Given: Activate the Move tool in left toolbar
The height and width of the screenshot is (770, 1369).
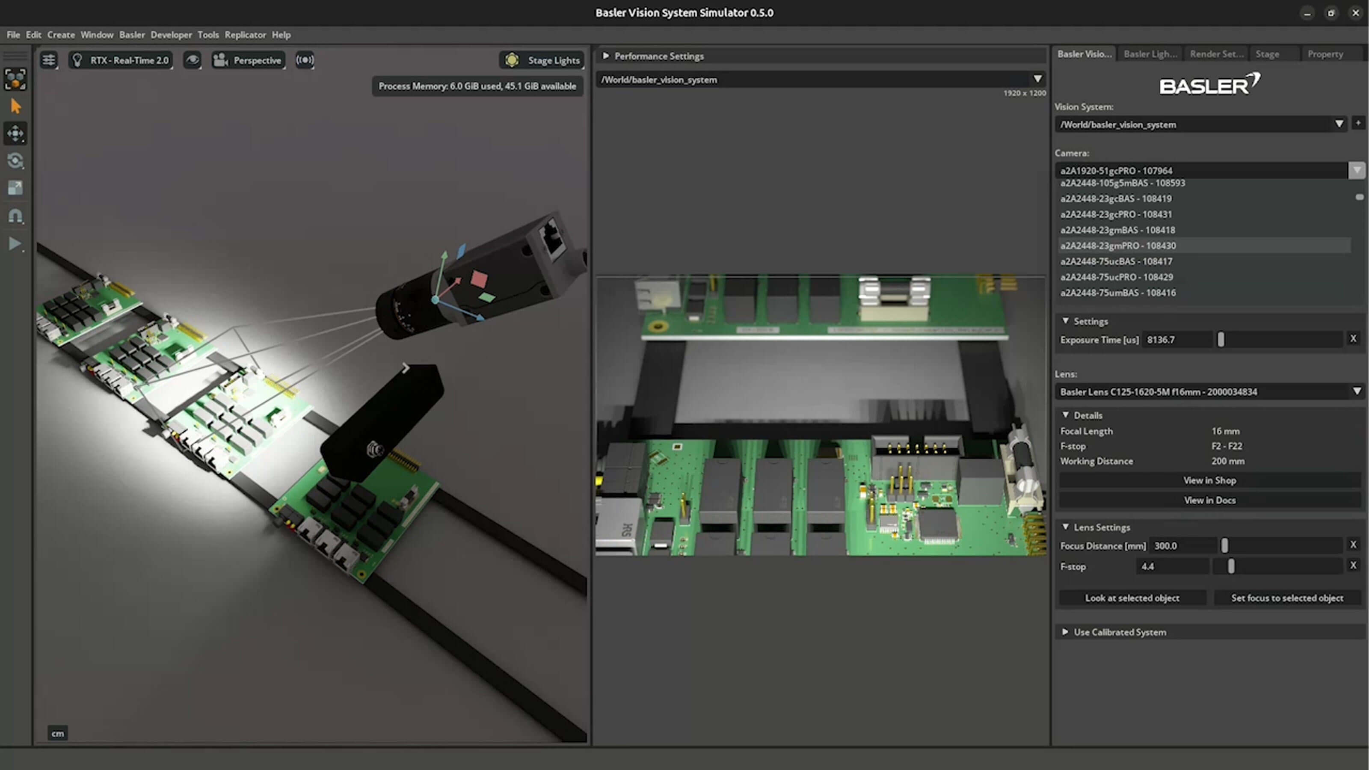Looking at the screenshot, I should point(15,133).
